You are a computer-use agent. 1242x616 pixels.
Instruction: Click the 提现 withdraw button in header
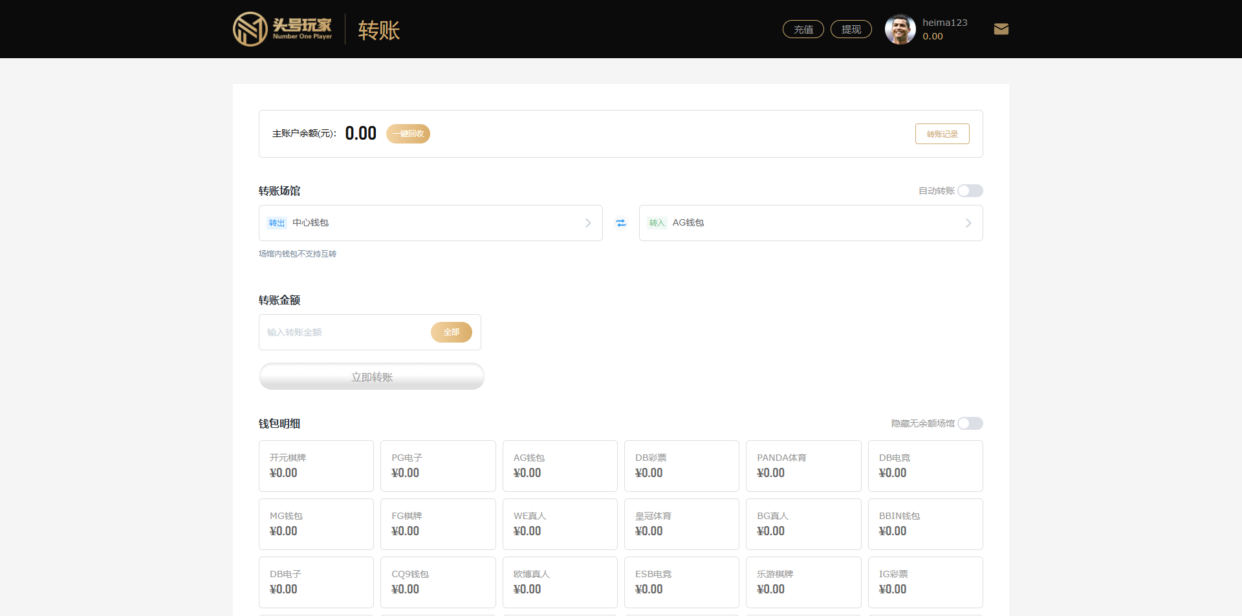[x=851, y=29]
